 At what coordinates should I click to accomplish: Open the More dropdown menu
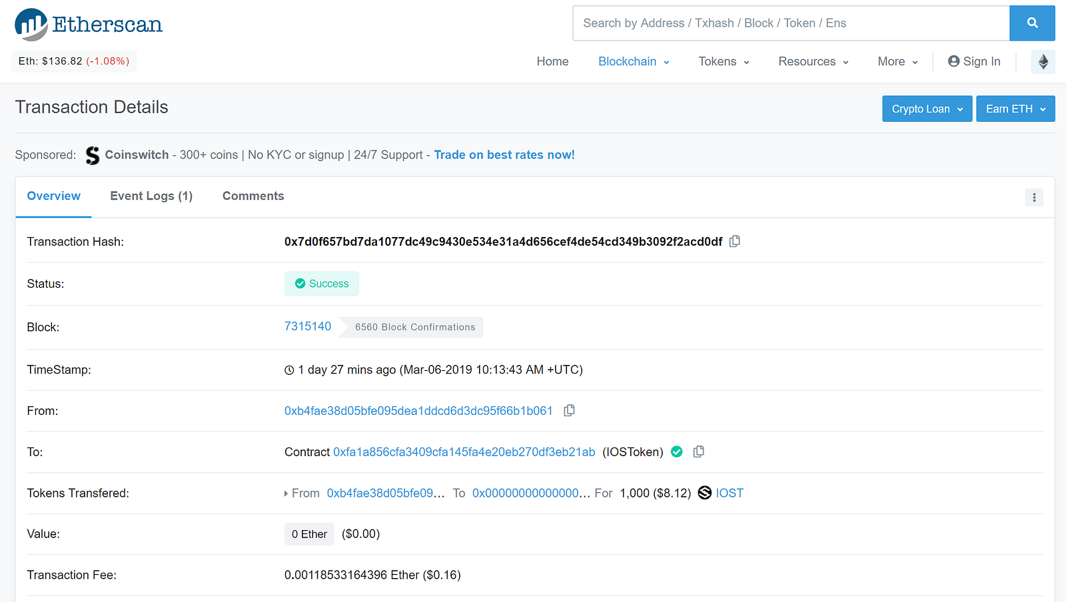tap(898, 61)
